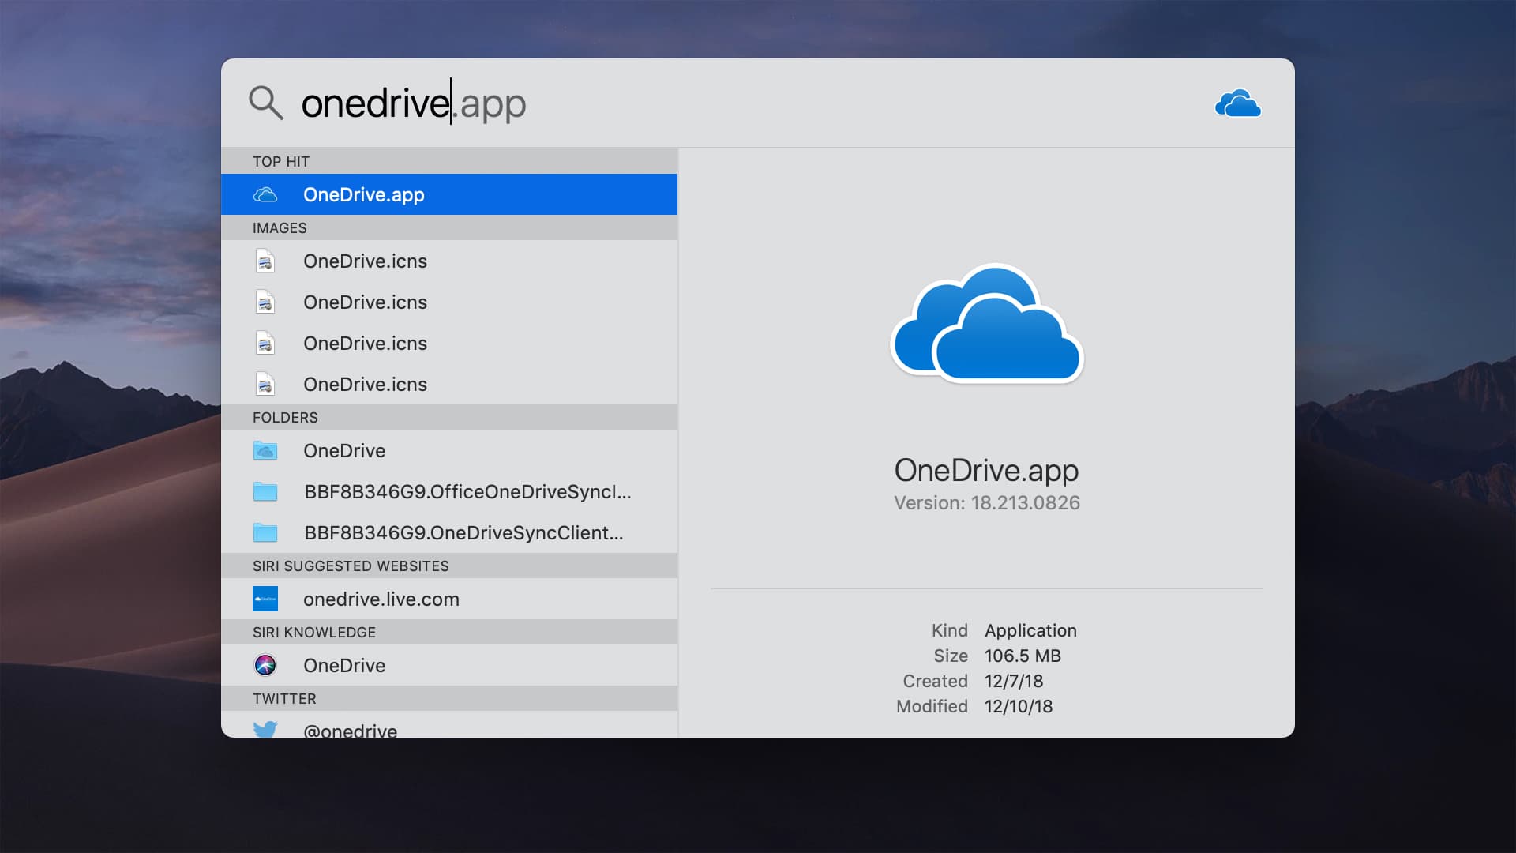Screen dimensions: 1516x853
Task: Click the icon of second OneDrive.icns file
Action: click(265, 302)
